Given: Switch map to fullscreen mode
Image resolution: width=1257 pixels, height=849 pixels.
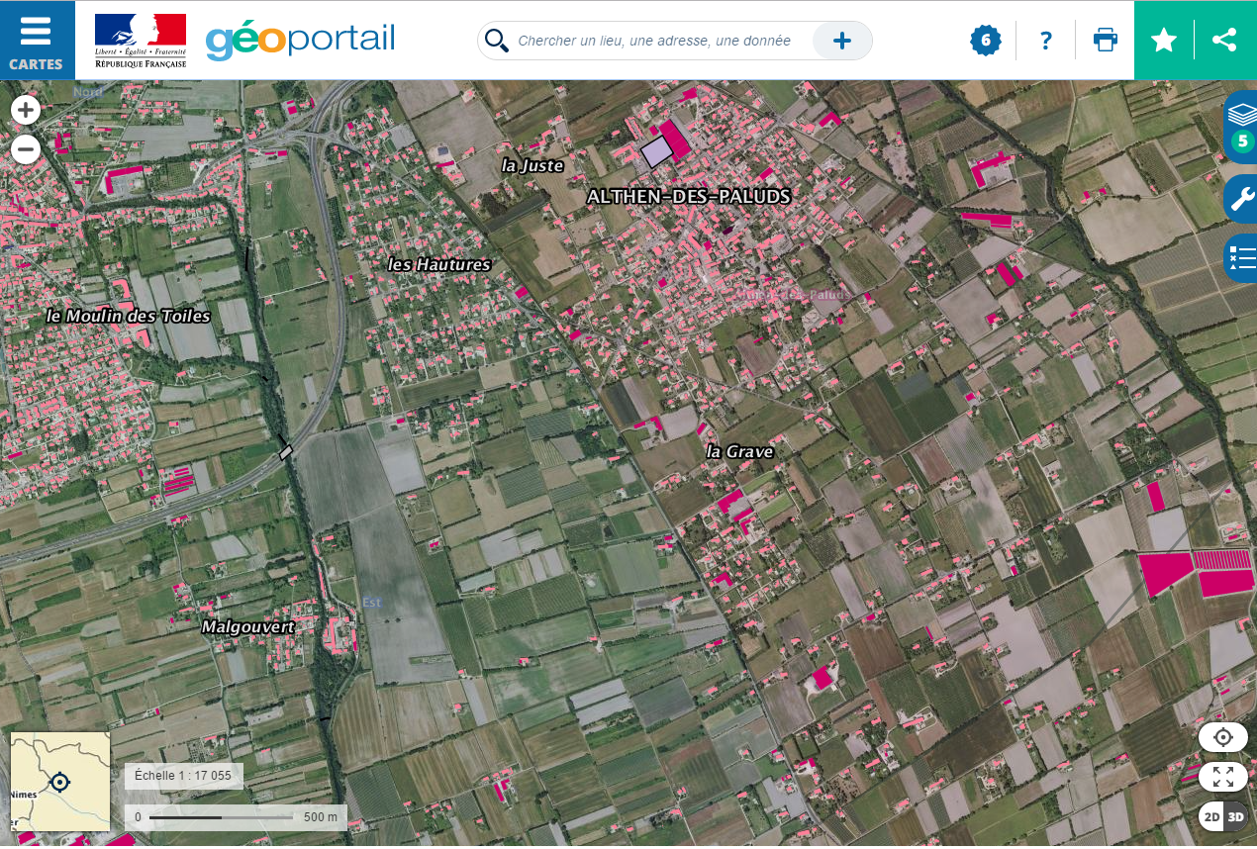Looking at the screenshot, I should pos(1223,777).
